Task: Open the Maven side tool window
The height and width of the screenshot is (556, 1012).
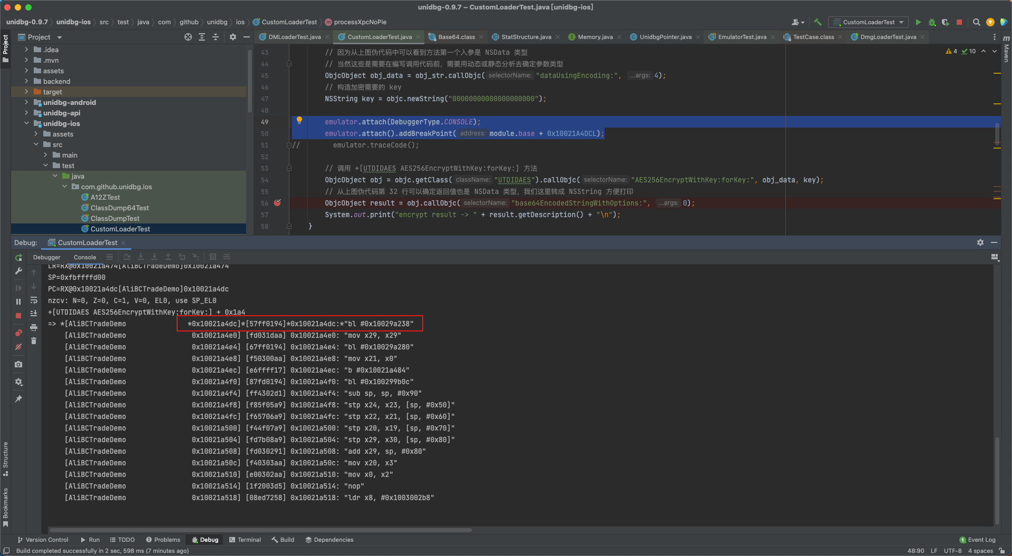Action: (x=1006, y=48)
